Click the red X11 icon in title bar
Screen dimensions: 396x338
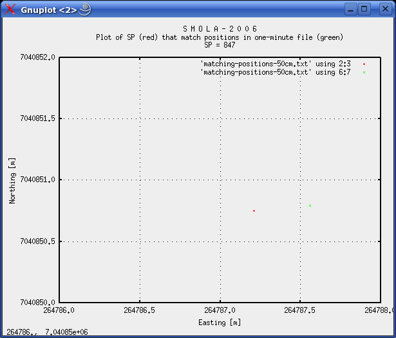click(10, 9)
